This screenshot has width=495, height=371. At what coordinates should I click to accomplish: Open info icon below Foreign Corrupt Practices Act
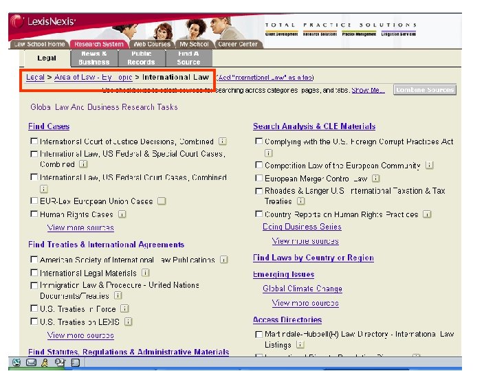(268, 153)
